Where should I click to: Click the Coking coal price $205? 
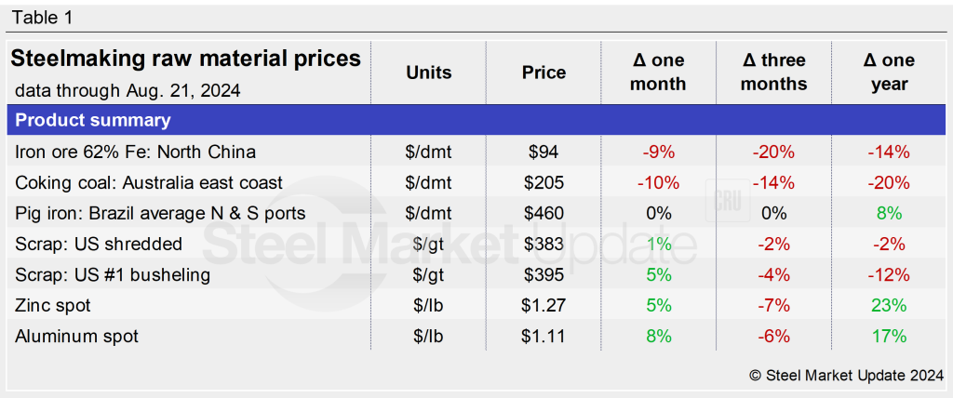point(544,182)
